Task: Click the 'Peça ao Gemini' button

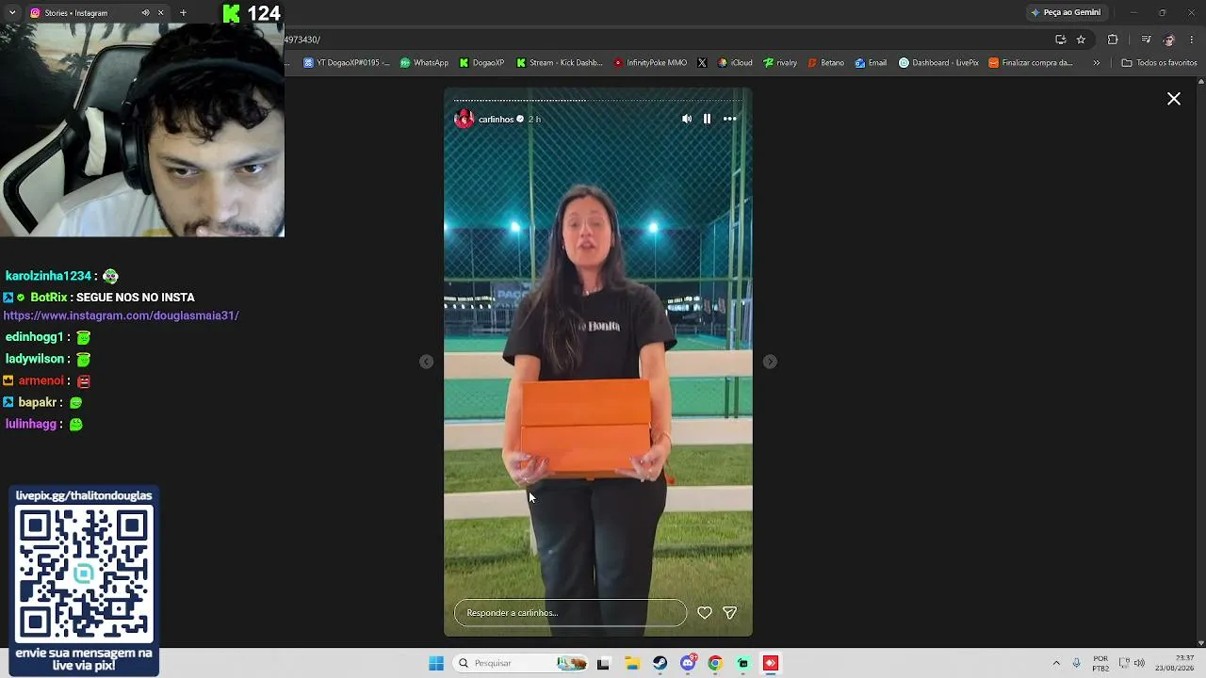Action: tap(1066, 12)
